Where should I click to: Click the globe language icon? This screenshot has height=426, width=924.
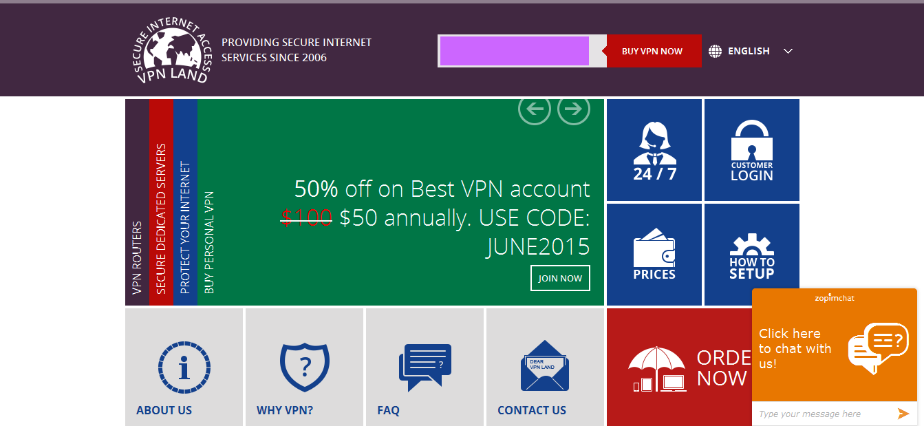pyautogui.click(x=716, y=51)
